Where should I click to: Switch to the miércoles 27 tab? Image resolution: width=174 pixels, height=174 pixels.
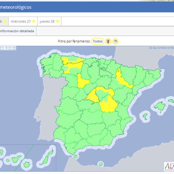click(x=23, y=21)
